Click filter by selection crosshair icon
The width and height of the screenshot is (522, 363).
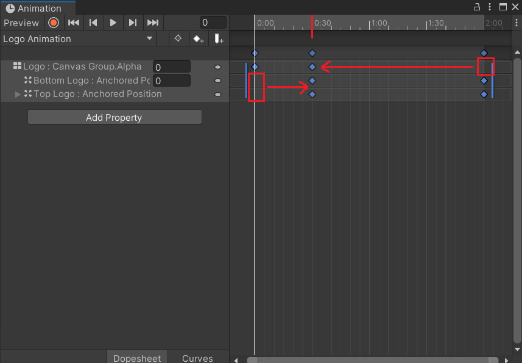tap(178, 38)
